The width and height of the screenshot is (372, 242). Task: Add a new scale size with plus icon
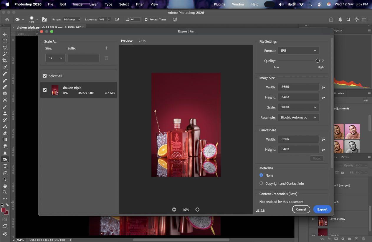tap(107, 48)
